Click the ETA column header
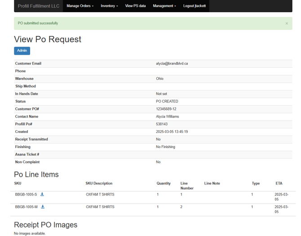Viewport: 301px width, 236px height. point(279,184)
